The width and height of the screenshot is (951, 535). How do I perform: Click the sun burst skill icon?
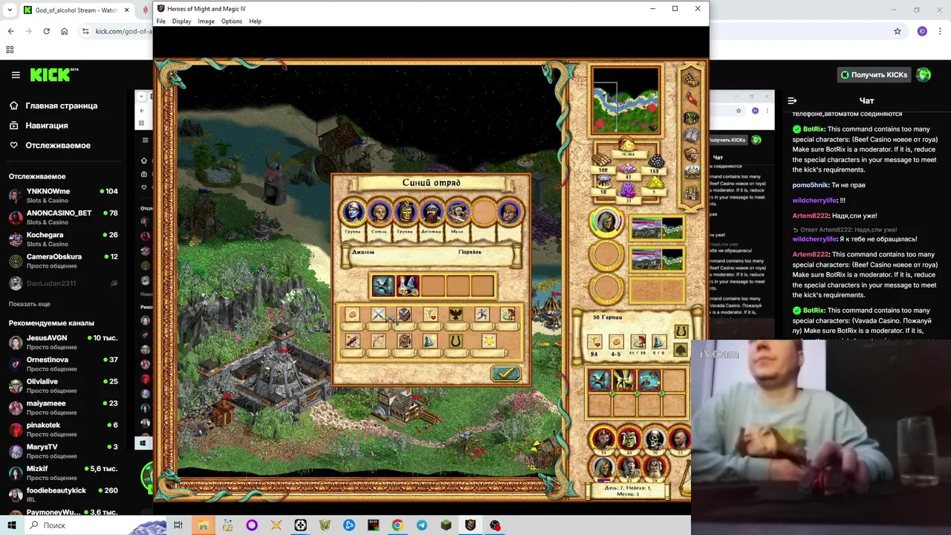pyautogui.click(x=489, y=341)
